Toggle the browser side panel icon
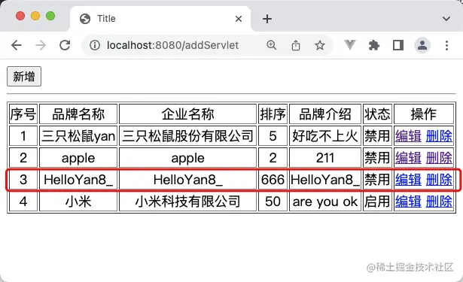 [398, 45]
